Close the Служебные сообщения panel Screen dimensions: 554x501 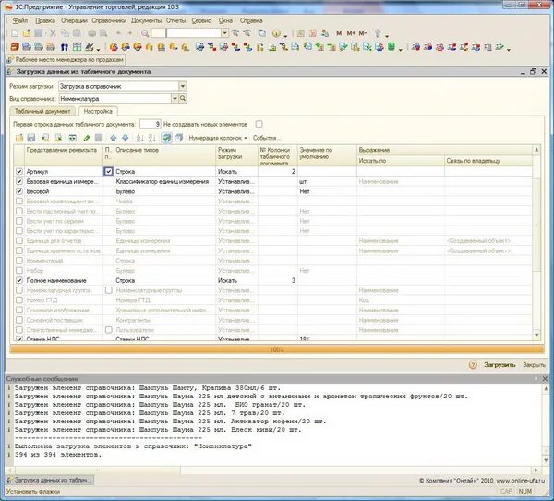pos(545,379)
